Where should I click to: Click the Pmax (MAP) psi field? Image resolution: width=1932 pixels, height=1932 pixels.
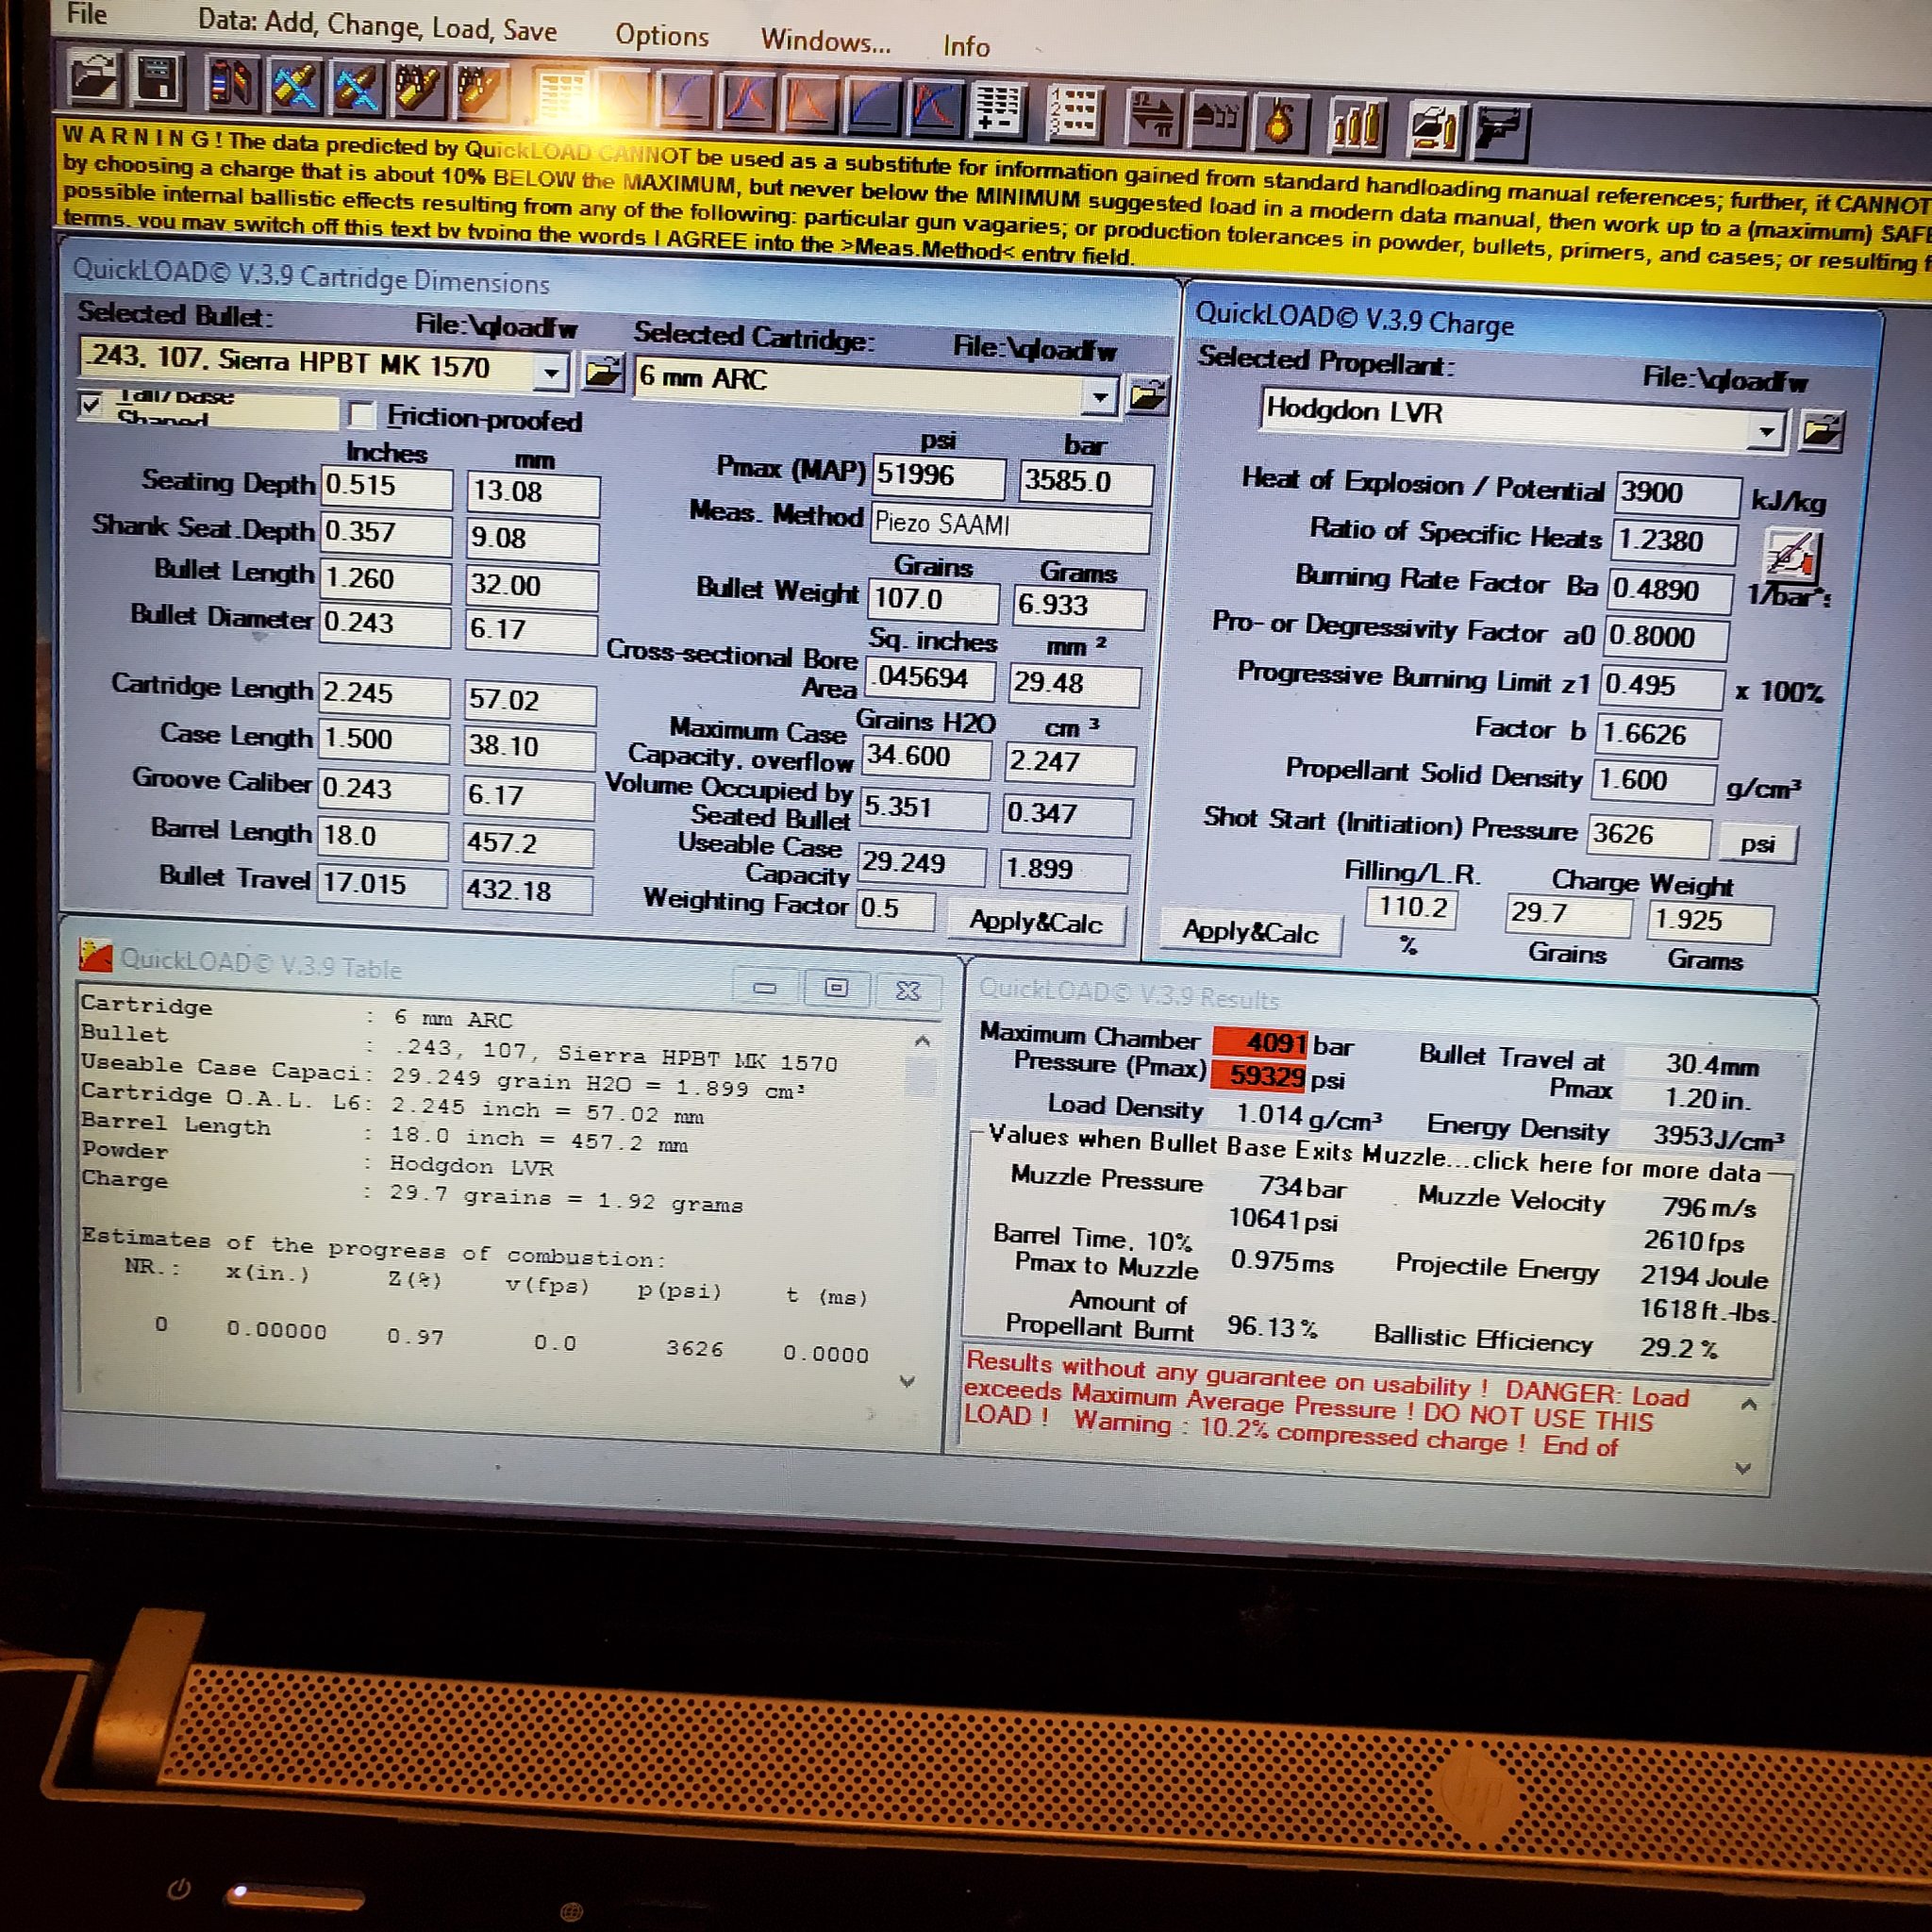[938, 476]
